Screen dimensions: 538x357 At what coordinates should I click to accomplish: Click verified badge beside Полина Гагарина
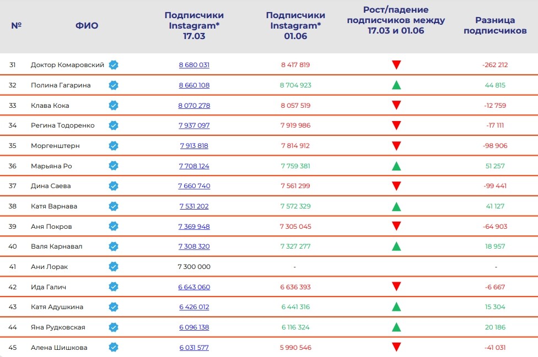[x=114, y=85]
